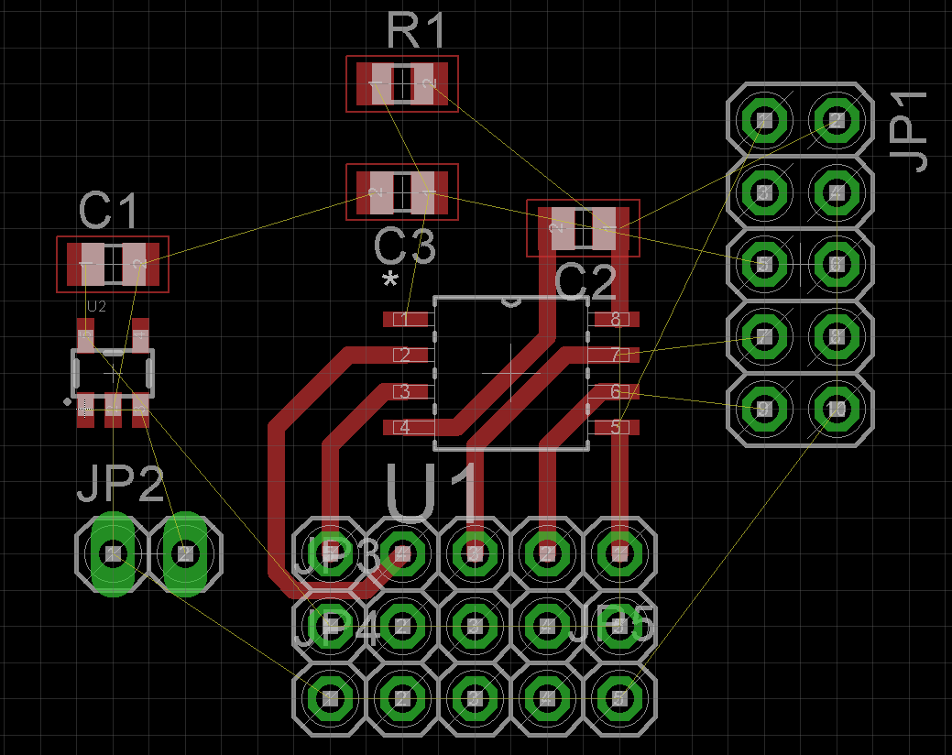Click pin 3 of IC U1
The width and height of the screenshot is (952, 755).
pos(406,391)
